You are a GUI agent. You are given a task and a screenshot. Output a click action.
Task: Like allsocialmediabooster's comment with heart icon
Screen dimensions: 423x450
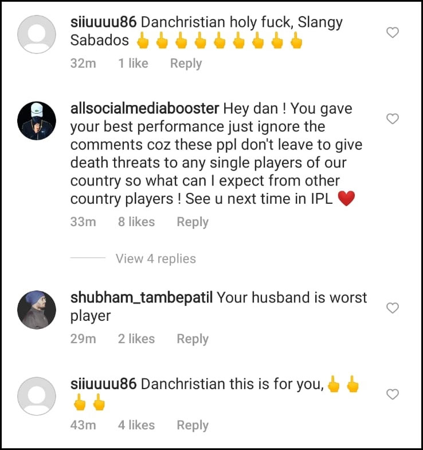(393, 118)
